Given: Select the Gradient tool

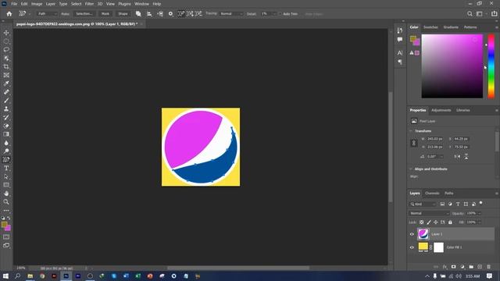Looking at the screenshot, I should pos(6,134).
